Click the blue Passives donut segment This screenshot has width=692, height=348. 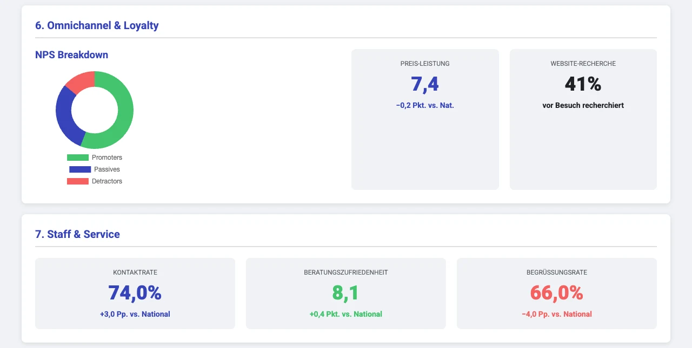tap(64, 117)
